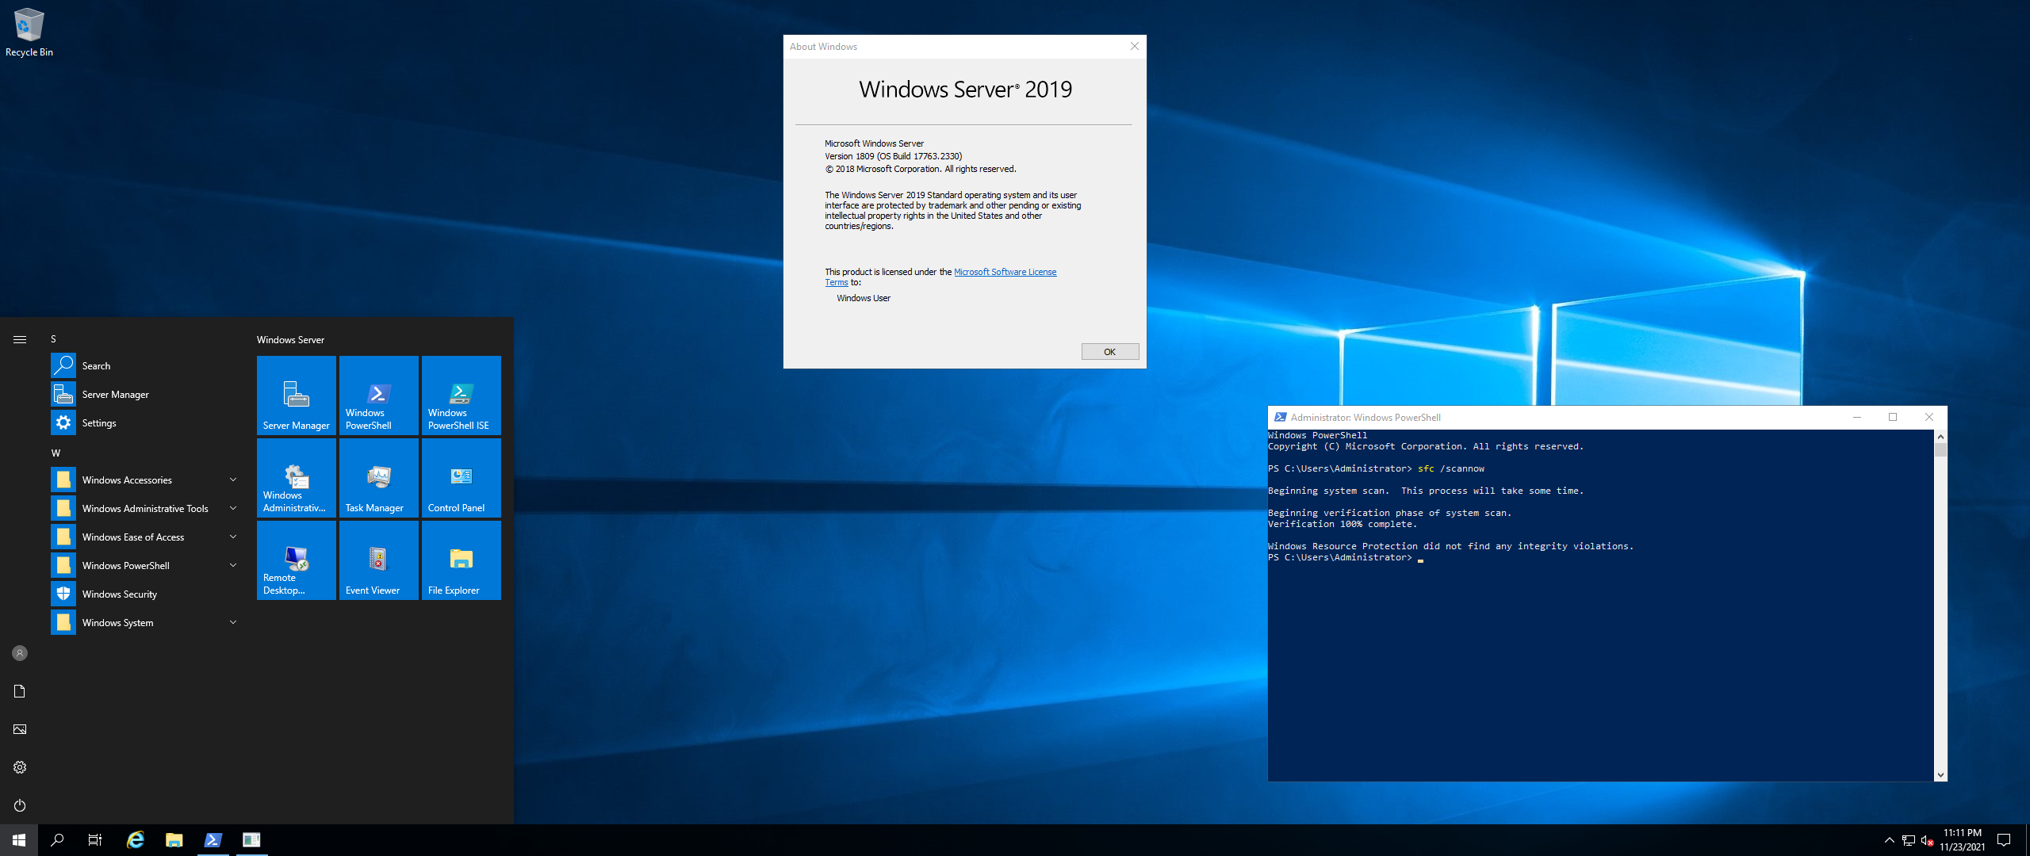The width and height of the screenshot is (2030, 856).
Task: Click the 'Windows Server' tile group title
Action: 290,339
